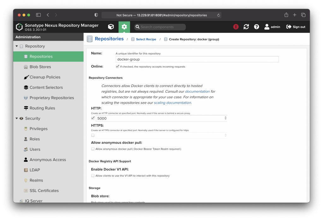Collapse the Repository sidebar section

[17, 46]
